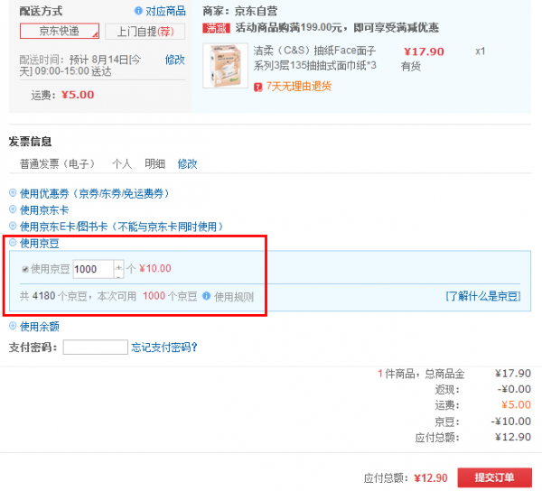Click 忘记支付密码 link
Viewport: 542px width, 491px height.
[164, 347]
